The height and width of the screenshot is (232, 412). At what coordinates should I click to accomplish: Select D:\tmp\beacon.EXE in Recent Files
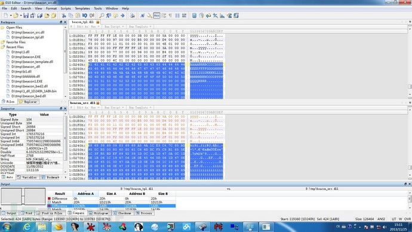click(26, 57)
